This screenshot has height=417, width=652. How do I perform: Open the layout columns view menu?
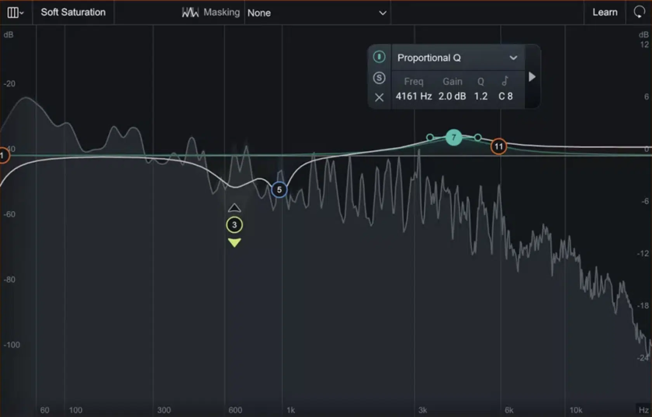[x=16, y=12]
